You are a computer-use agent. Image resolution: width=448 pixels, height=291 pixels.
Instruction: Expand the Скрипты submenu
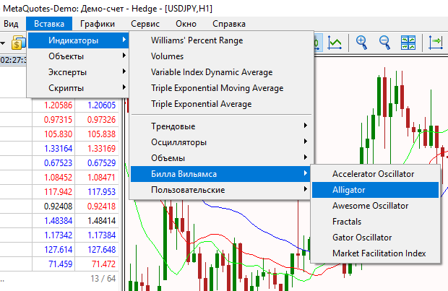point(78,88)
